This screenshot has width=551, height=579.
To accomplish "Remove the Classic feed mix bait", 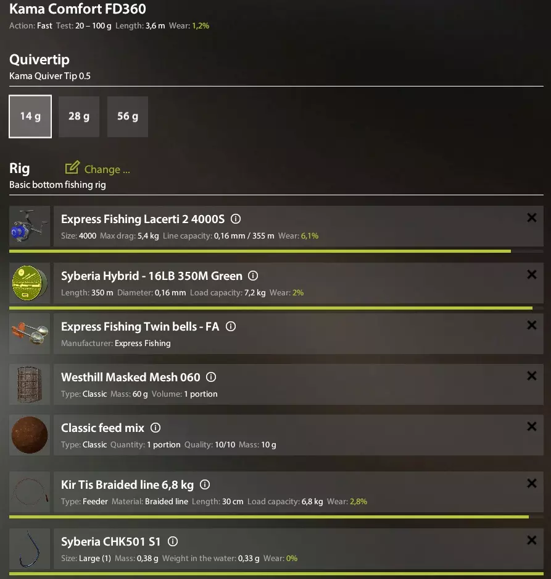I will [x=532, y=426].
